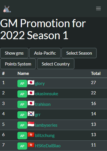Viewport: 107px width, 151px height.
Task: Toggle the Show gms button
Action: coord(14,53)
